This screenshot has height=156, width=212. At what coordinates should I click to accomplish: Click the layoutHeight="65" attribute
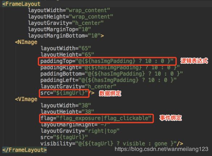67,54
